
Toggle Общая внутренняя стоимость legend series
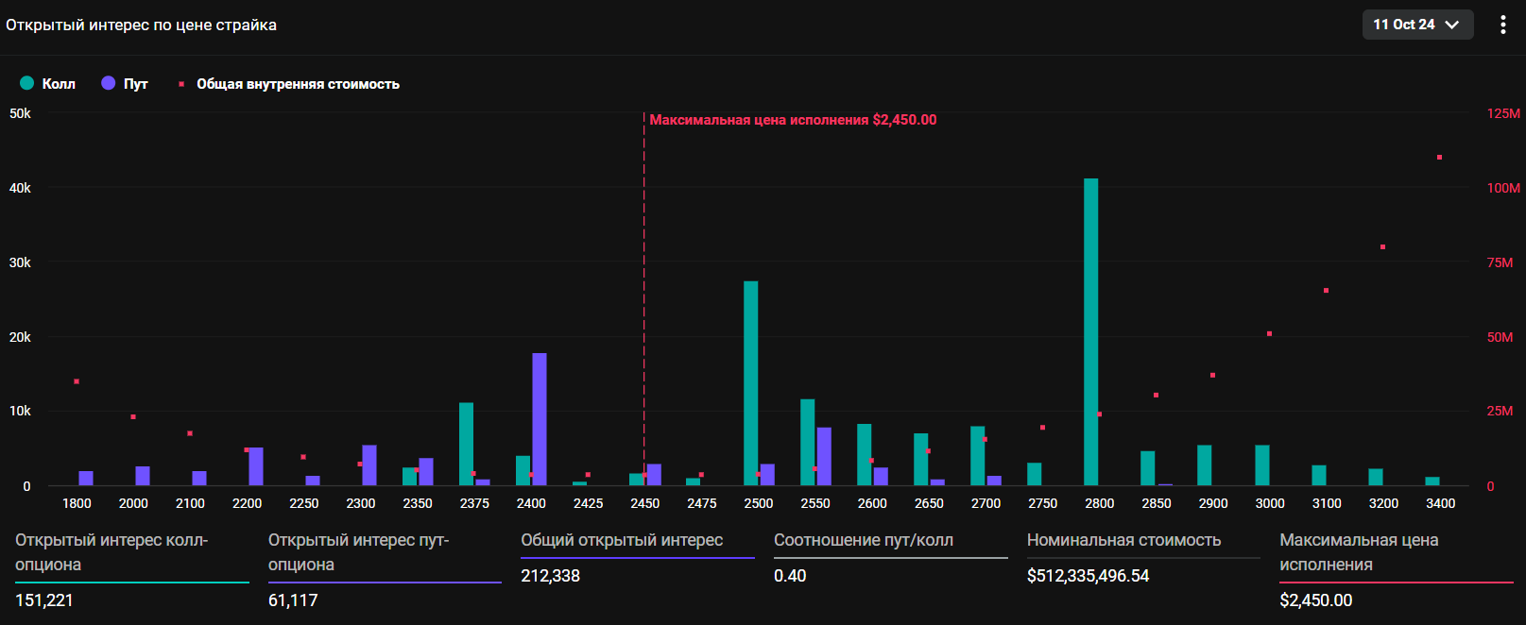click(297, 84)
